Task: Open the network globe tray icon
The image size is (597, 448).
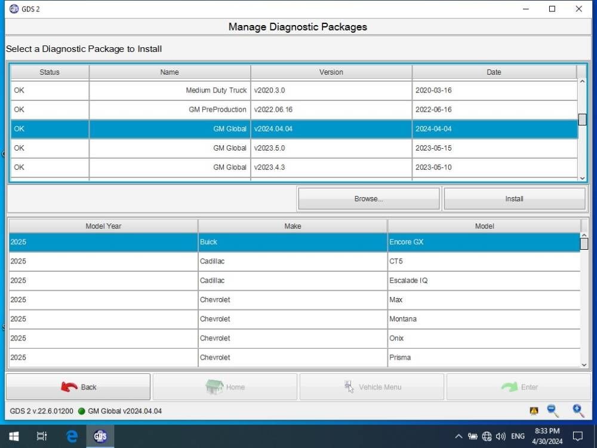Action: pos(487,436)
